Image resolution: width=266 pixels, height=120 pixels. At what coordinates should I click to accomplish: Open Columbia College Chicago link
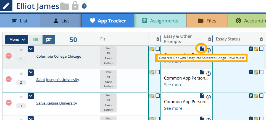[x=59, y=56]
